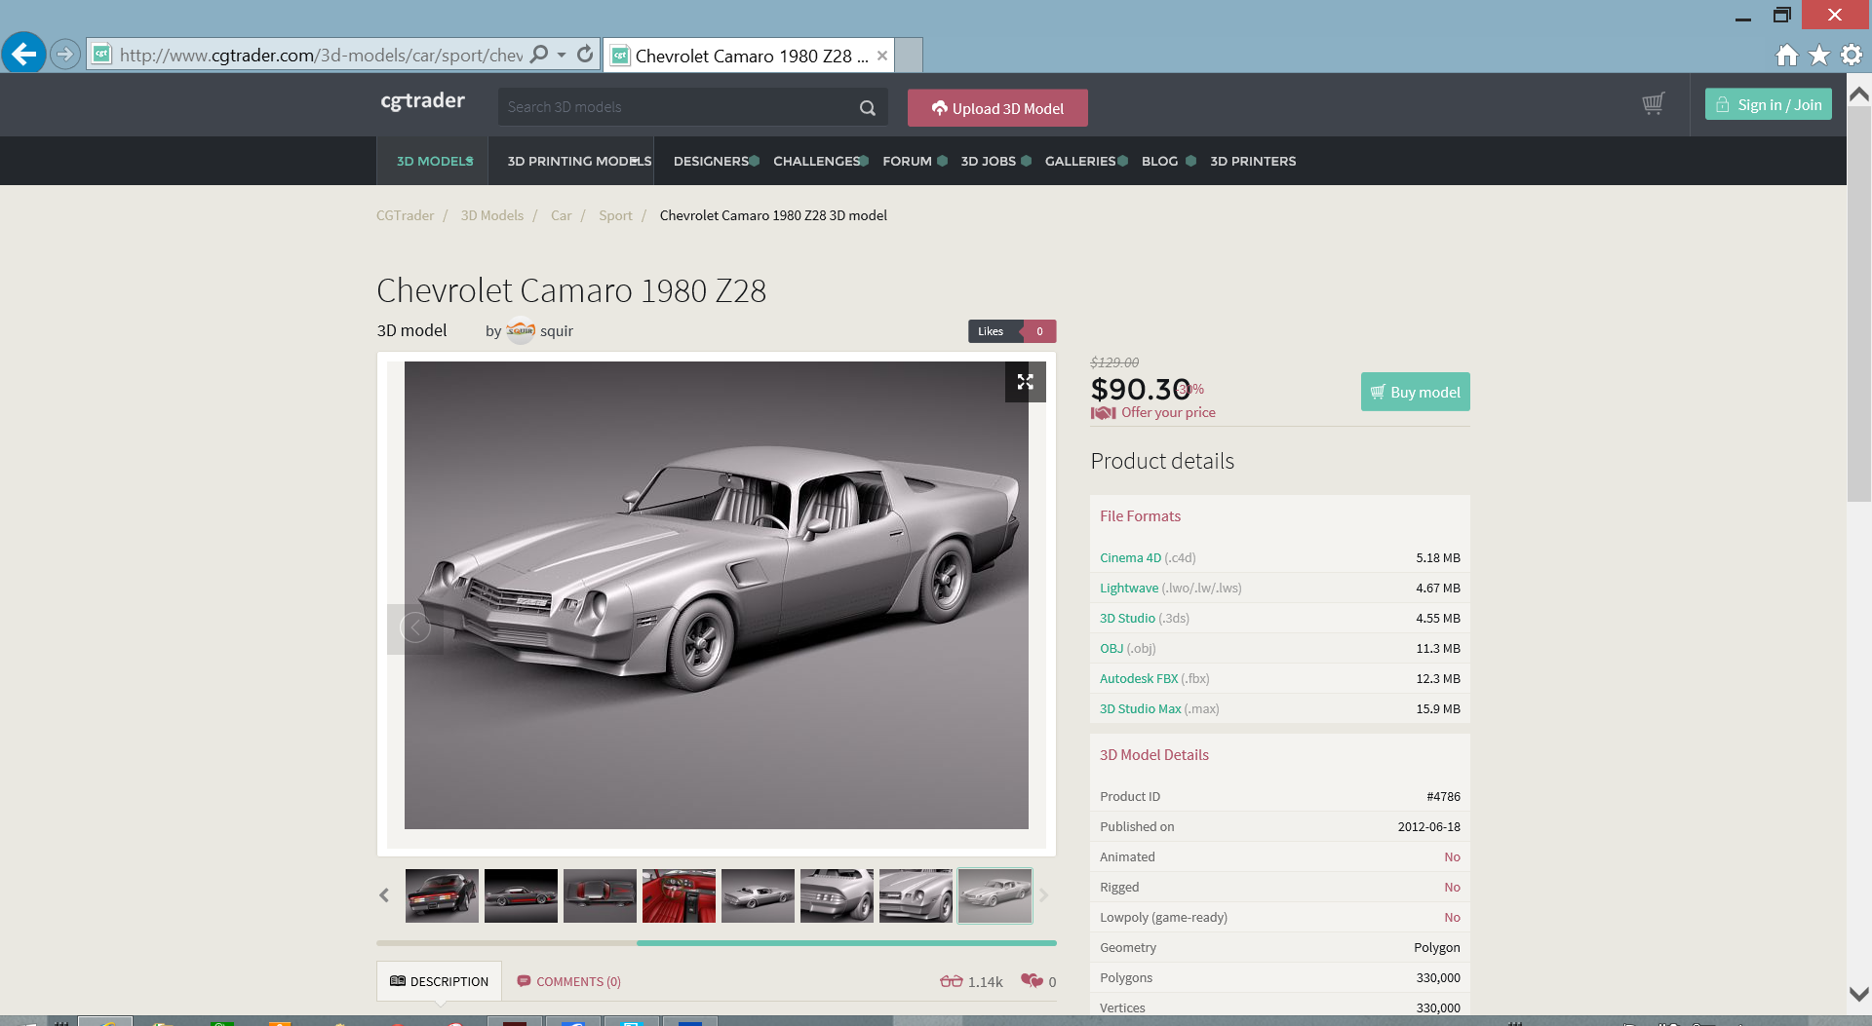Open the browser tools gear icon
This screenshot has width=1872, height=1026.
[1851, 56]
